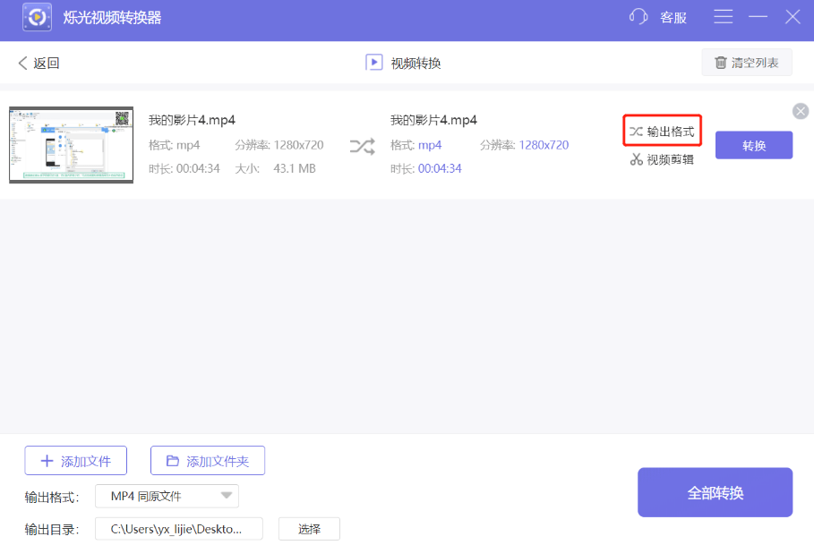
Task: Click the trash icon to clear the list
Action: point(723,62)
